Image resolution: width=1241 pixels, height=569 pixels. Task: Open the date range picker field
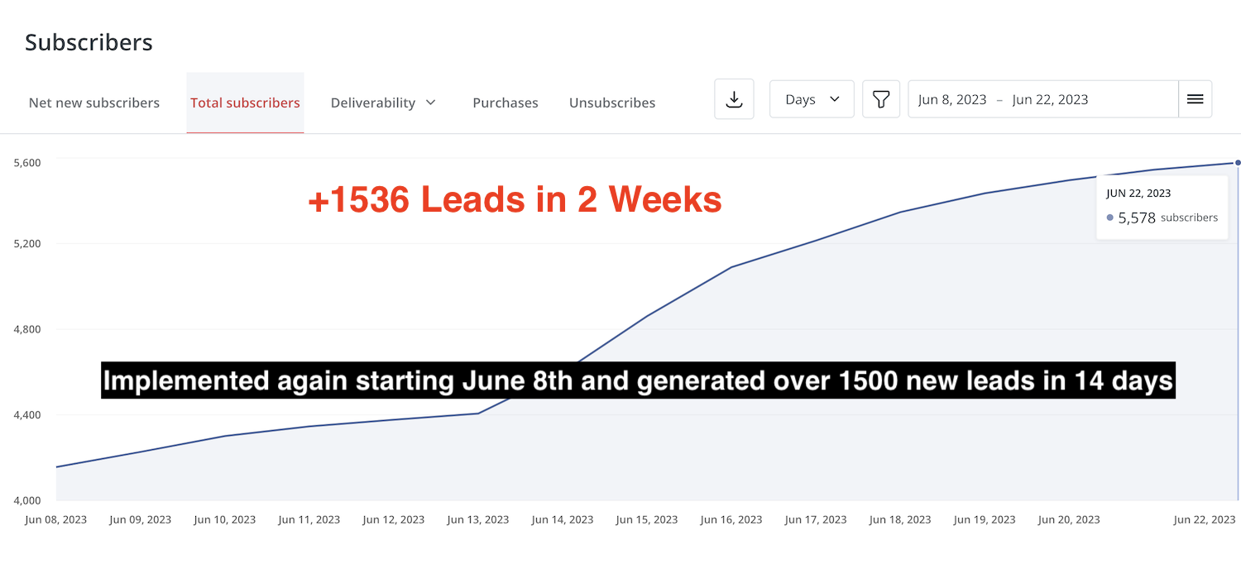coord(1042,99)
